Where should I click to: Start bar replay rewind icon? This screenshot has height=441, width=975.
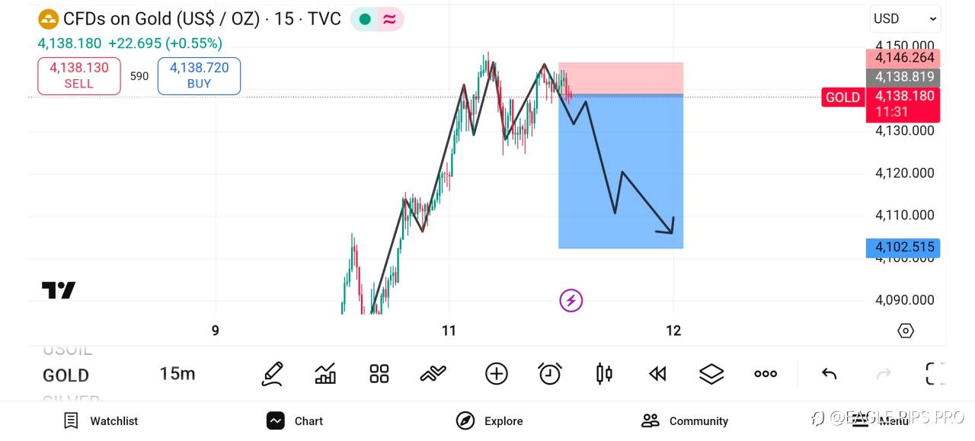pyautogui.click(x=657, y=373)
